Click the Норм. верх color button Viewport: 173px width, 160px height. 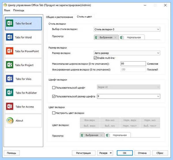coord(130,120)
